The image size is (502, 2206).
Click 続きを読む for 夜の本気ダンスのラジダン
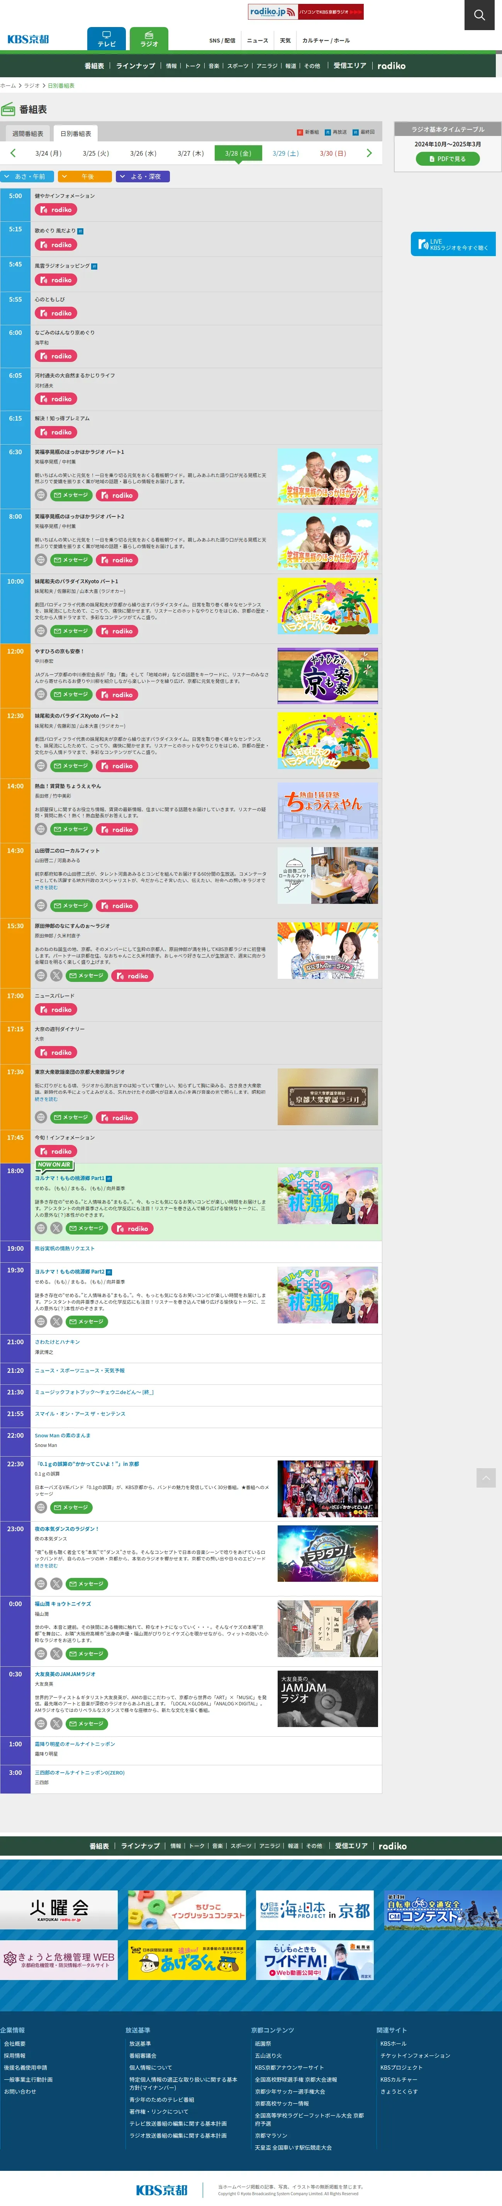46,1566
